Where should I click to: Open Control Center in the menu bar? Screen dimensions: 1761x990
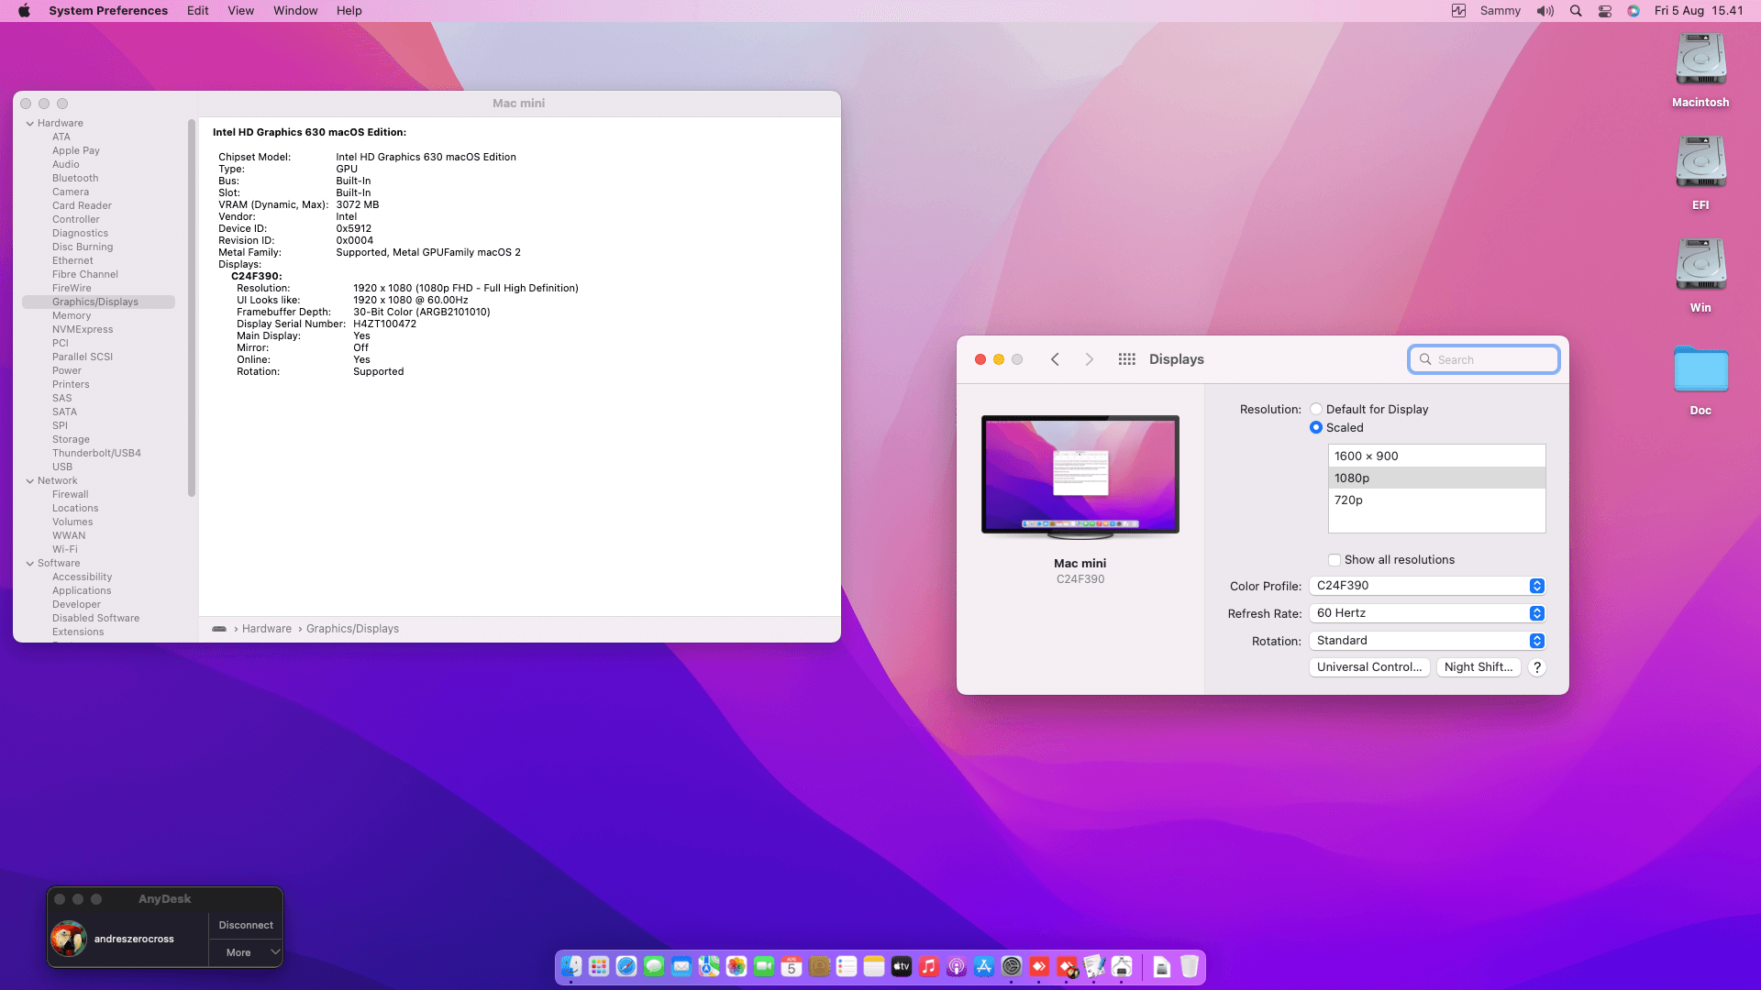[x=1605, y=11]
